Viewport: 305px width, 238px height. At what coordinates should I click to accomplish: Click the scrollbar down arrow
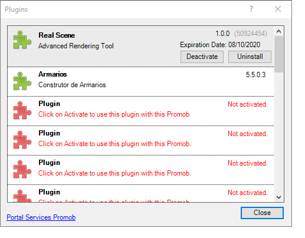[278, 197]
